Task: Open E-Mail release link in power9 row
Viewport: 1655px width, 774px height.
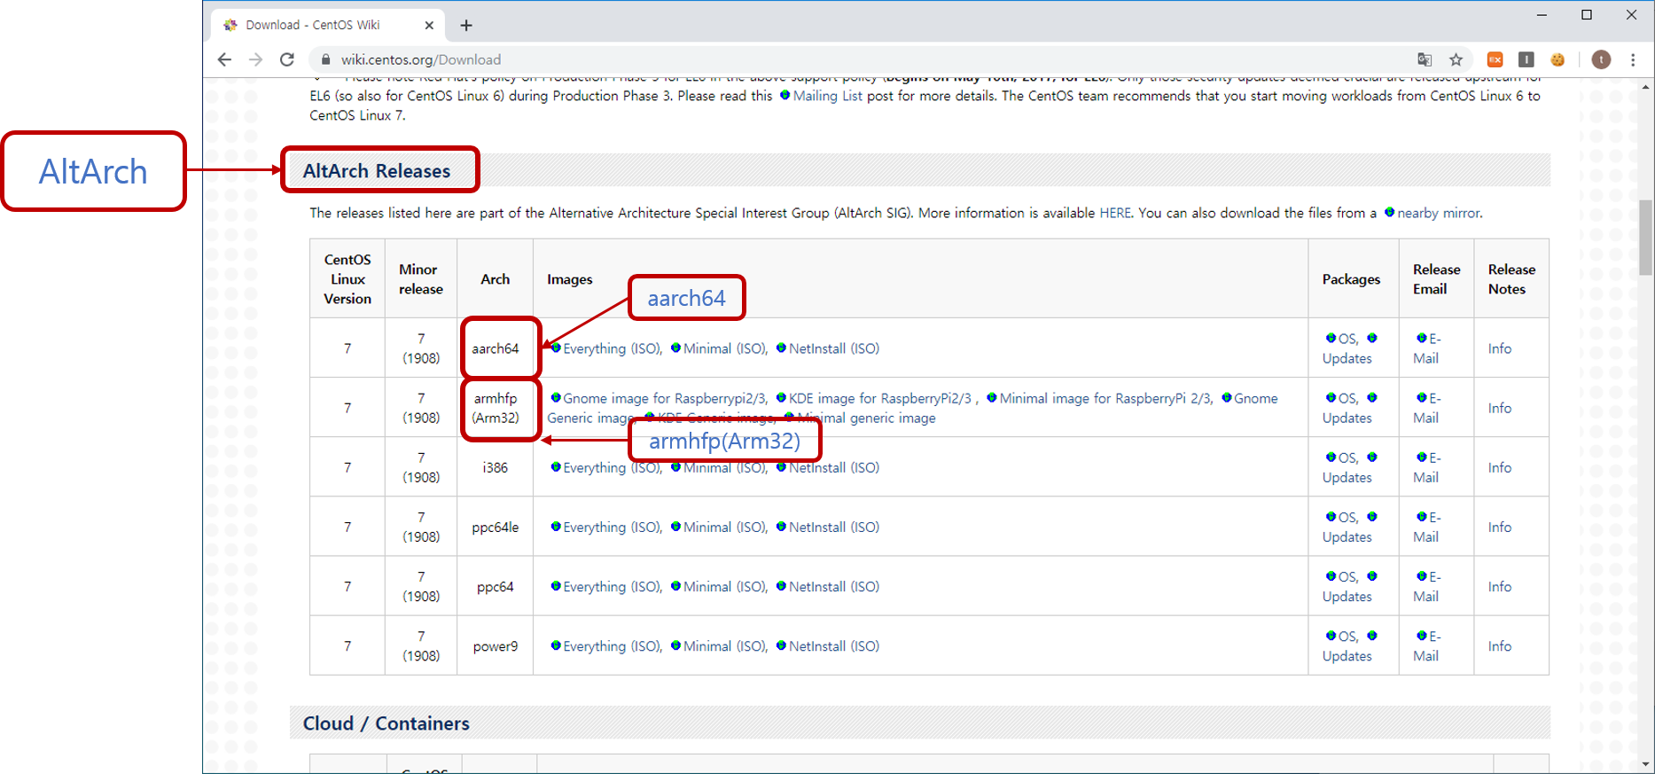Action: 1427,646
